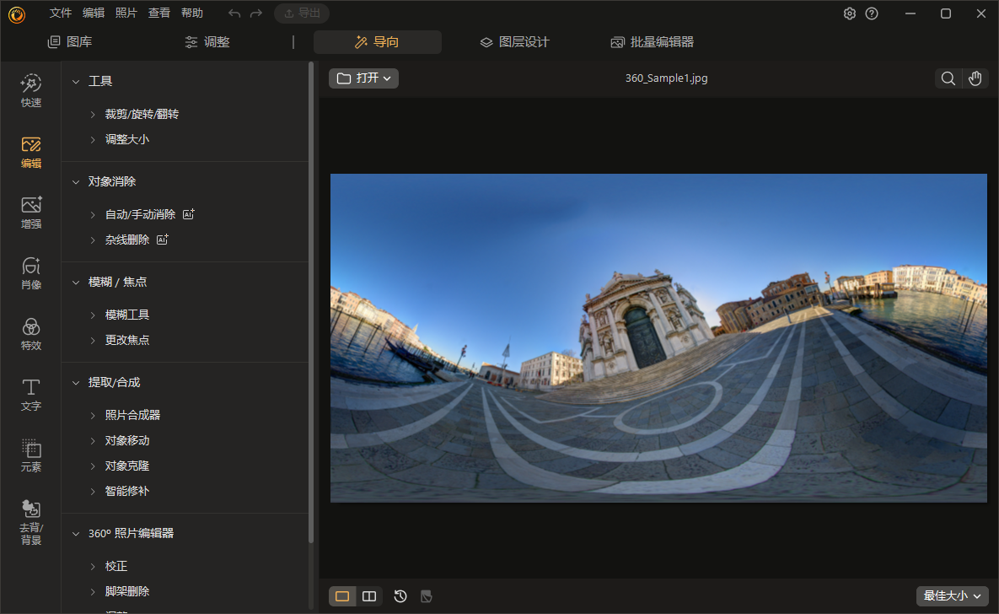Select the Hand pan tool

coord(975,78)
